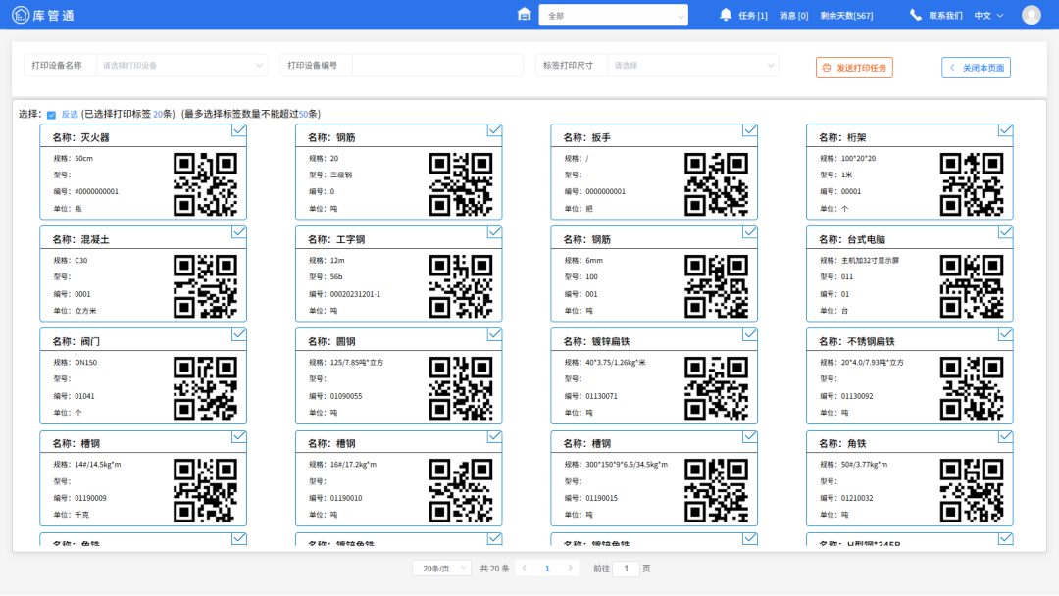Uncheck the 钢筋 6mm label card
Screen dimensions: 1059x596
pos(750,232)
